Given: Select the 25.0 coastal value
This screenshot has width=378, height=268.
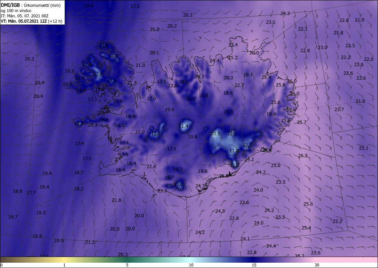Looking at the screenshot, I should 224,176.
